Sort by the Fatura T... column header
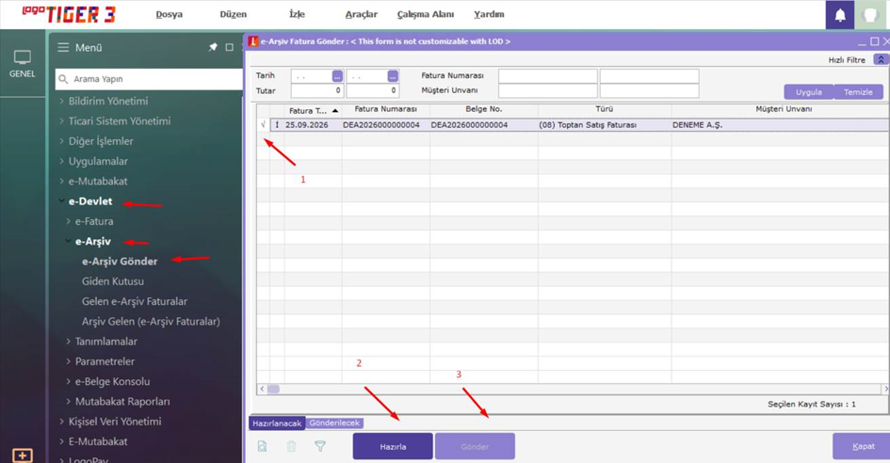The width and height of the screenshot is (890, 463). [313, 111]
